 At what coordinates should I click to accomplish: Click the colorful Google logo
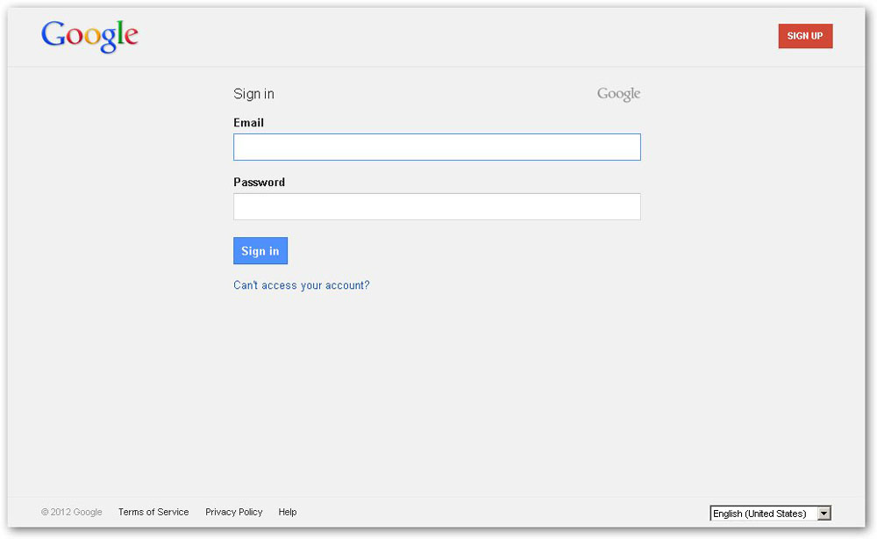[x=89, y=36]
